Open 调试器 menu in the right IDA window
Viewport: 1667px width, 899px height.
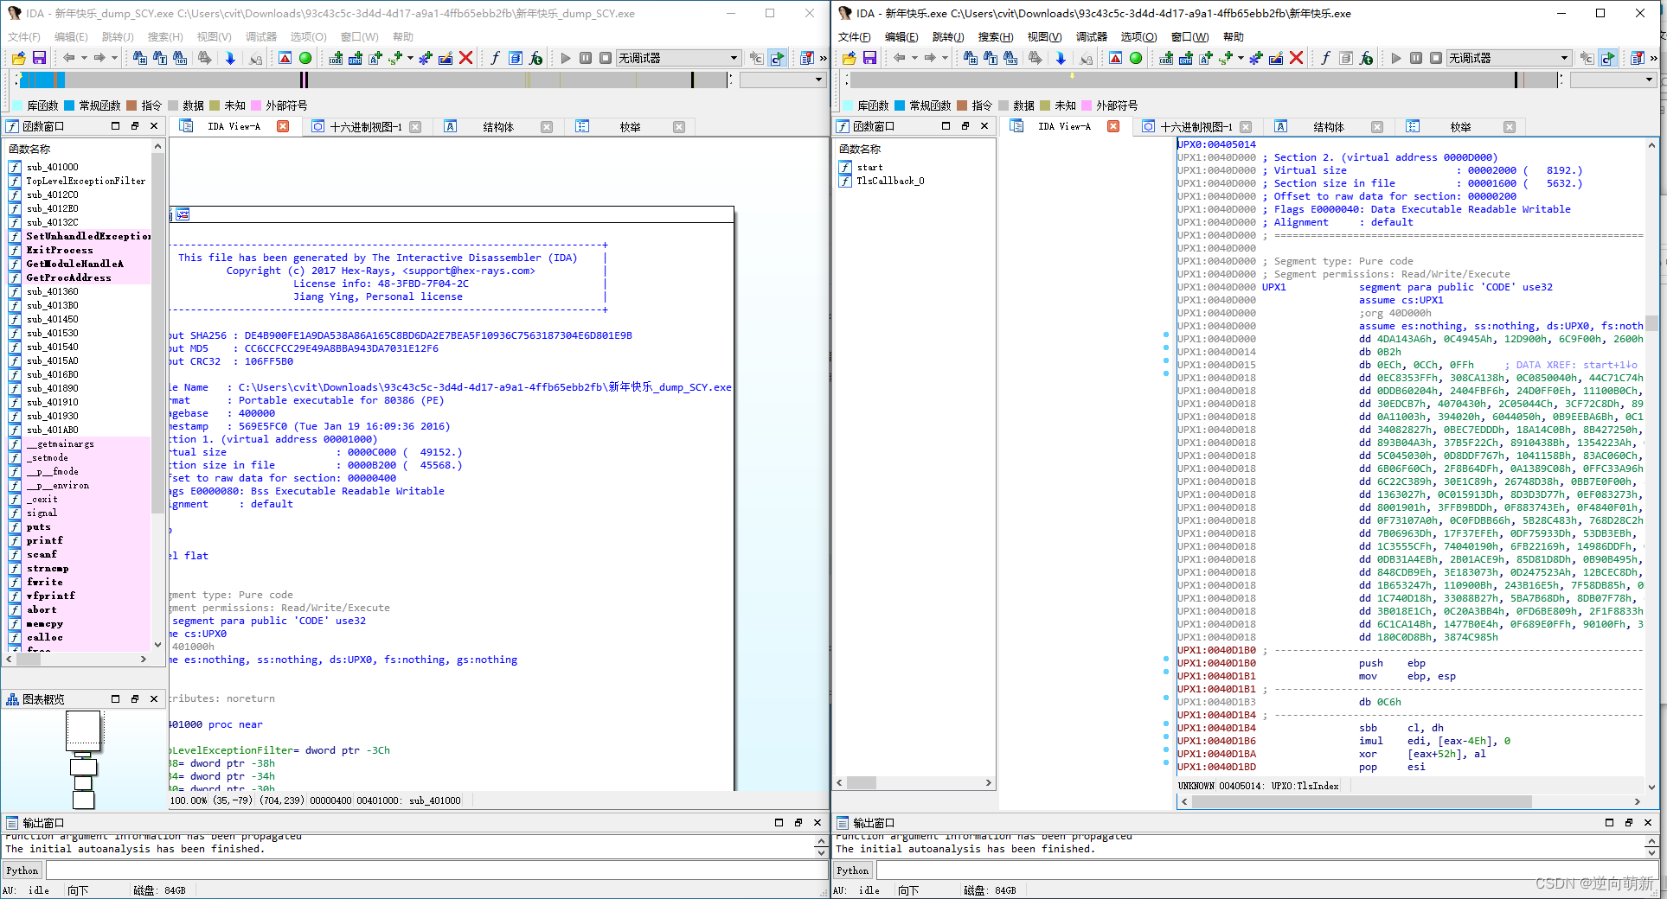click(x=1092, y=36)
